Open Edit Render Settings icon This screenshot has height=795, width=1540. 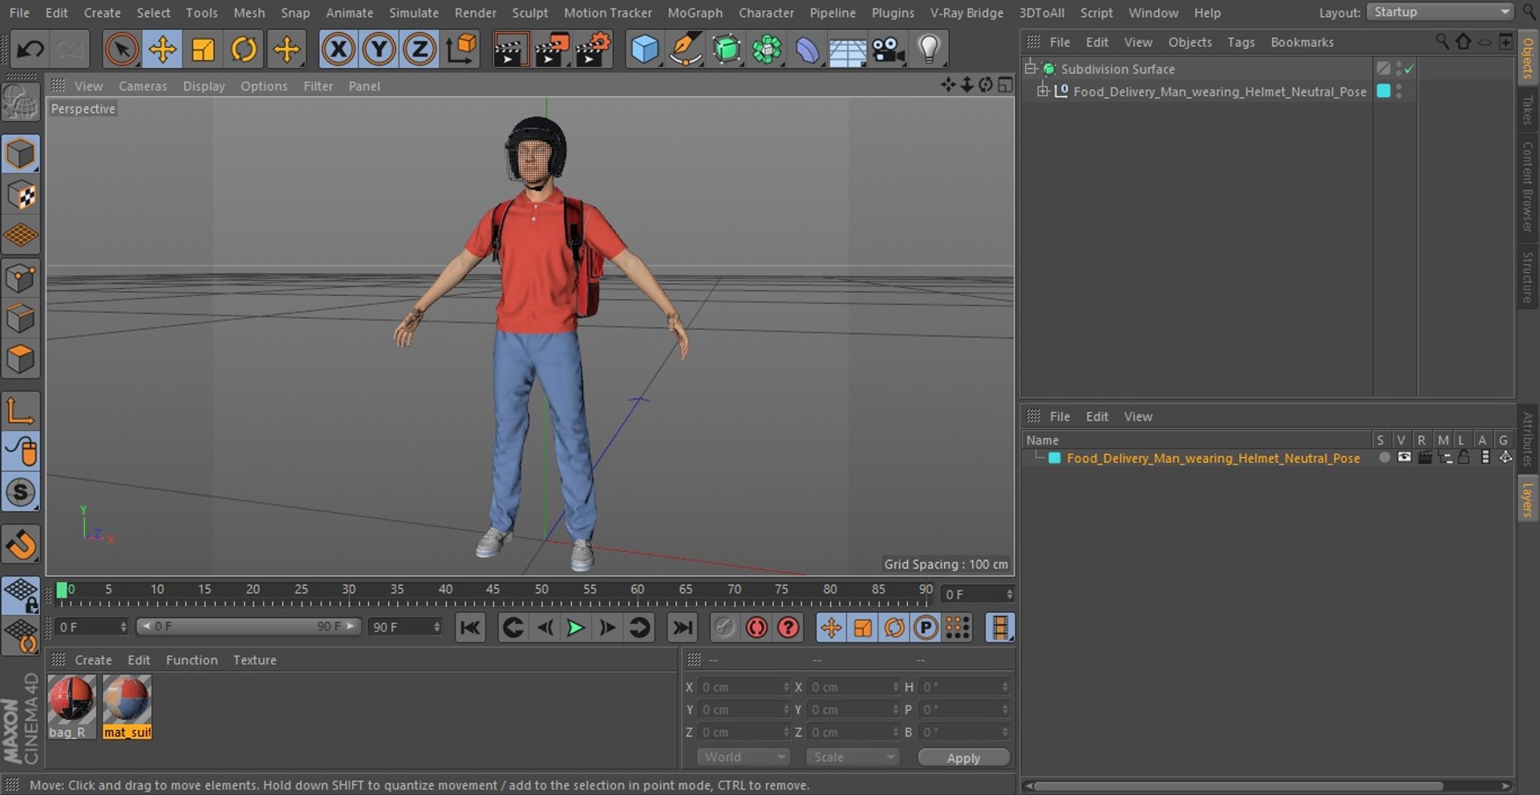point(594,50)
